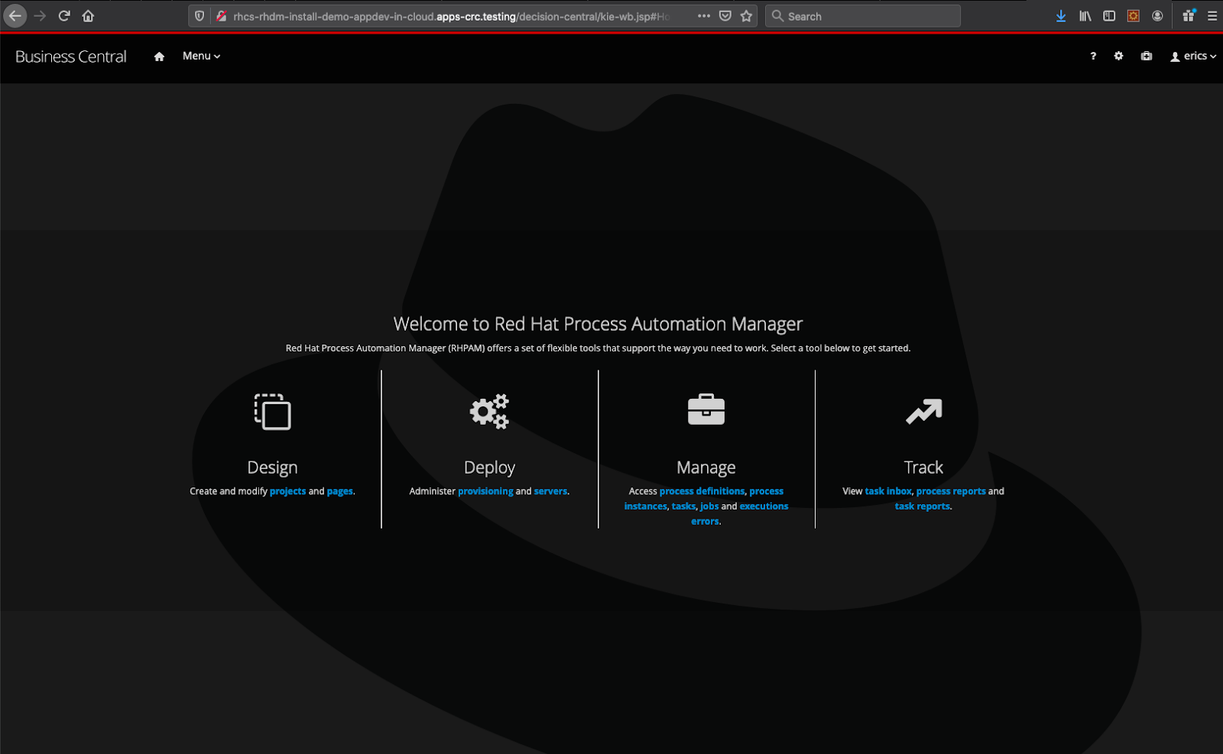The width and height of the screenshot is (1223, 754).
Task: Open the help question mark icon
Action: click(x=1093, y=56)
